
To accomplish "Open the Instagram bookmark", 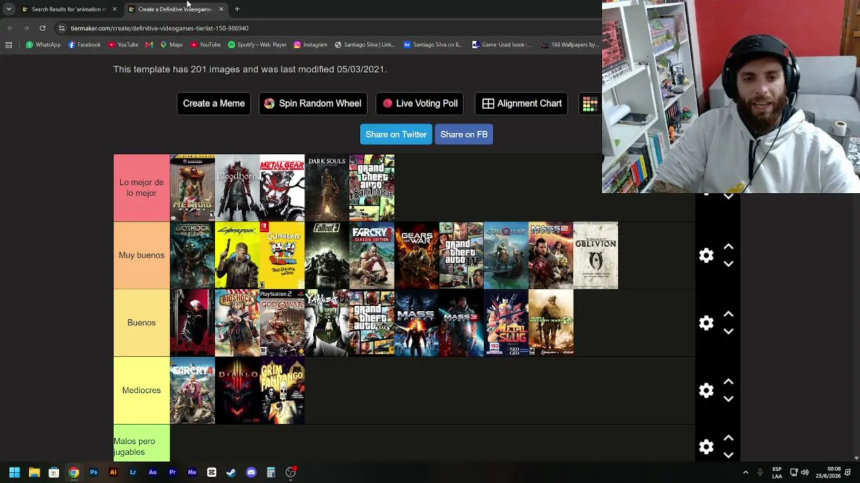I will (310, 45).
